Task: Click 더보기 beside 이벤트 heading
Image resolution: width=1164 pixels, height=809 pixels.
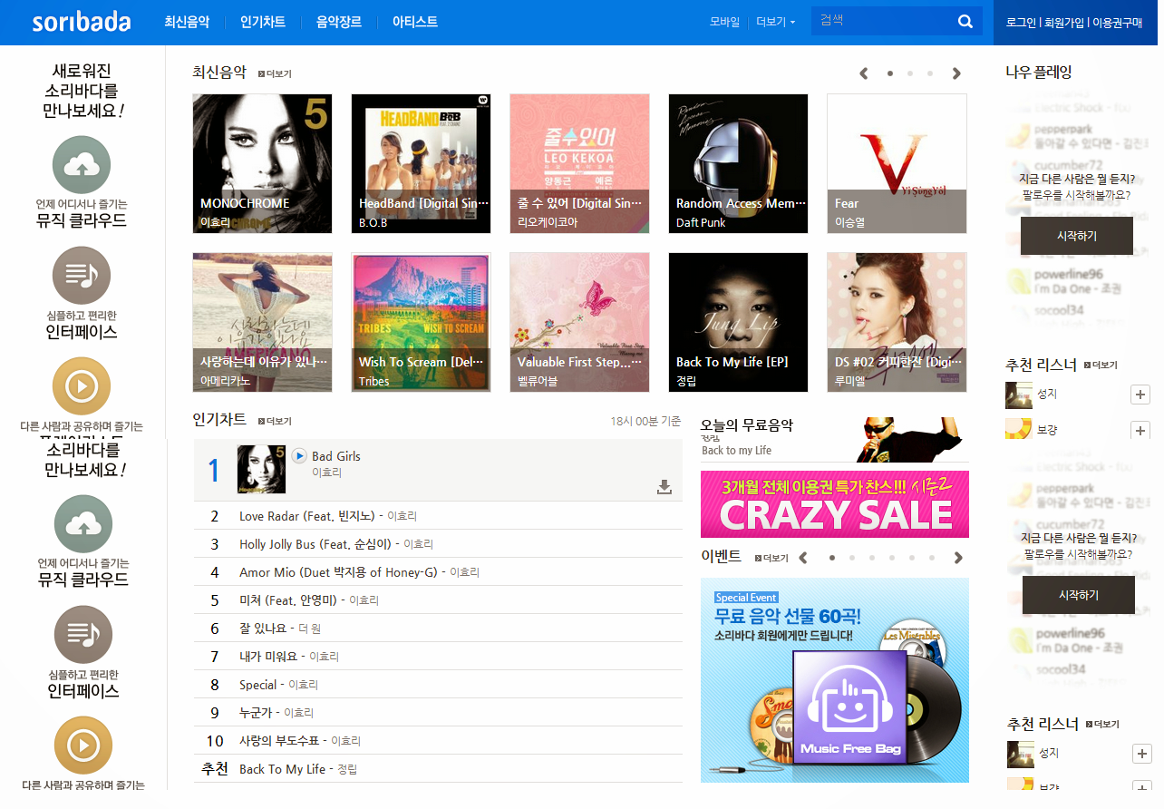Action: 771,559
